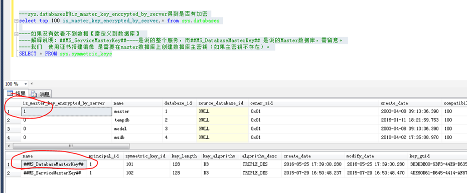Viewport: 467px width, 193px height.
Task: Select row header 2 of ##MS_ServiceMasterKey## row
Action: [14, 173]
